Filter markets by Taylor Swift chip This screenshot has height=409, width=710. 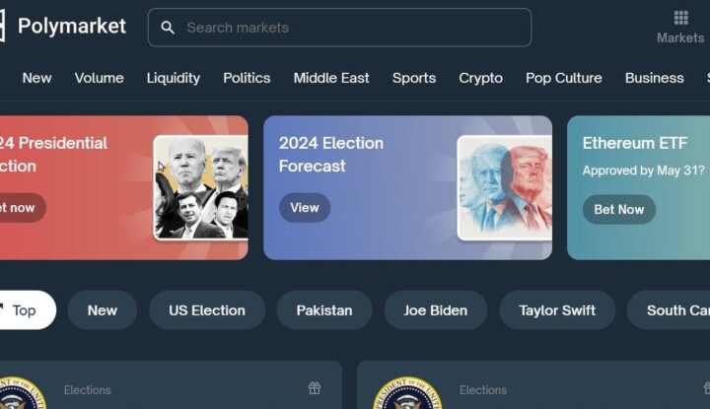pyautogui.click(x=557, y=309)
